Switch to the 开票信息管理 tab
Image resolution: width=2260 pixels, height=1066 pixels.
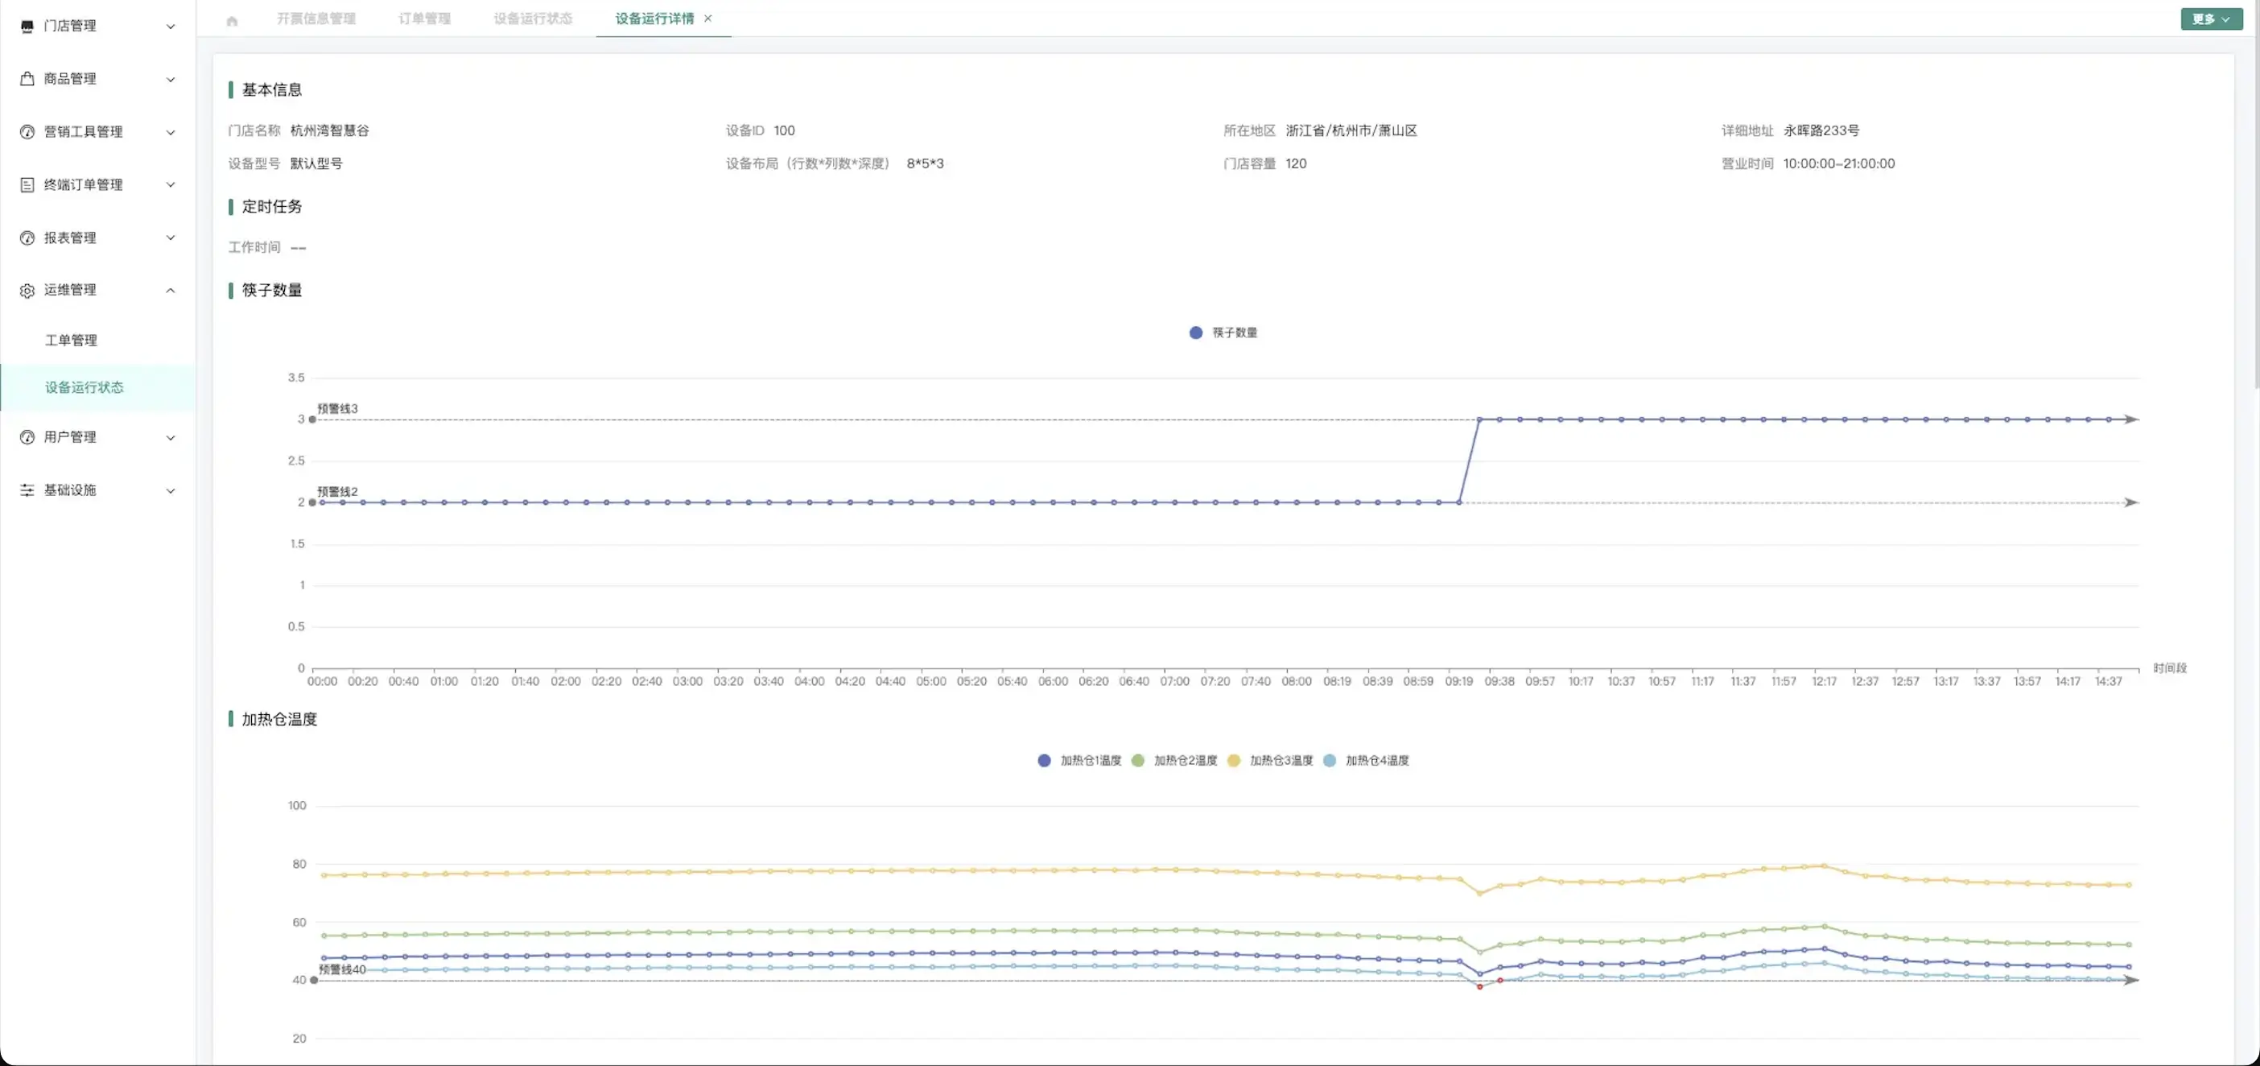pos(317,19)
